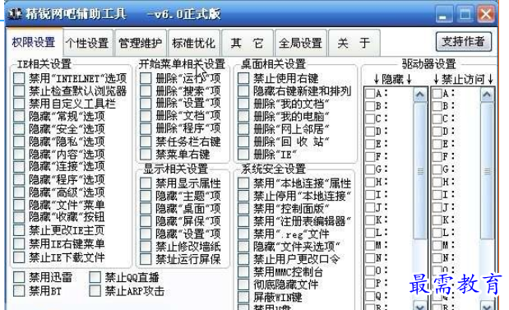Screen dimensions: 509x310
Task: Check 隐藏"高级"选项
Action: (19, 192)
